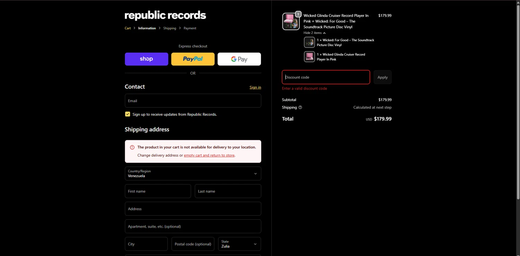Focus the Address field
The height and width of the screenshot is (256, 520).
[193, 209]
